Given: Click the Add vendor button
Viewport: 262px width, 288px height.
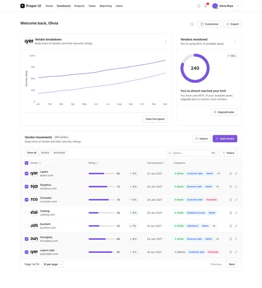Looking at the screenshot, I should point(225,139).
